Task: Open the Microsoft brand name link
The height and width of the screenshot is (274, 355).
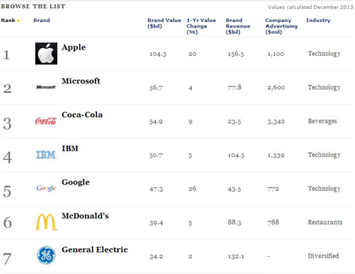Action: pyautogui.click(x=81, y=81)
